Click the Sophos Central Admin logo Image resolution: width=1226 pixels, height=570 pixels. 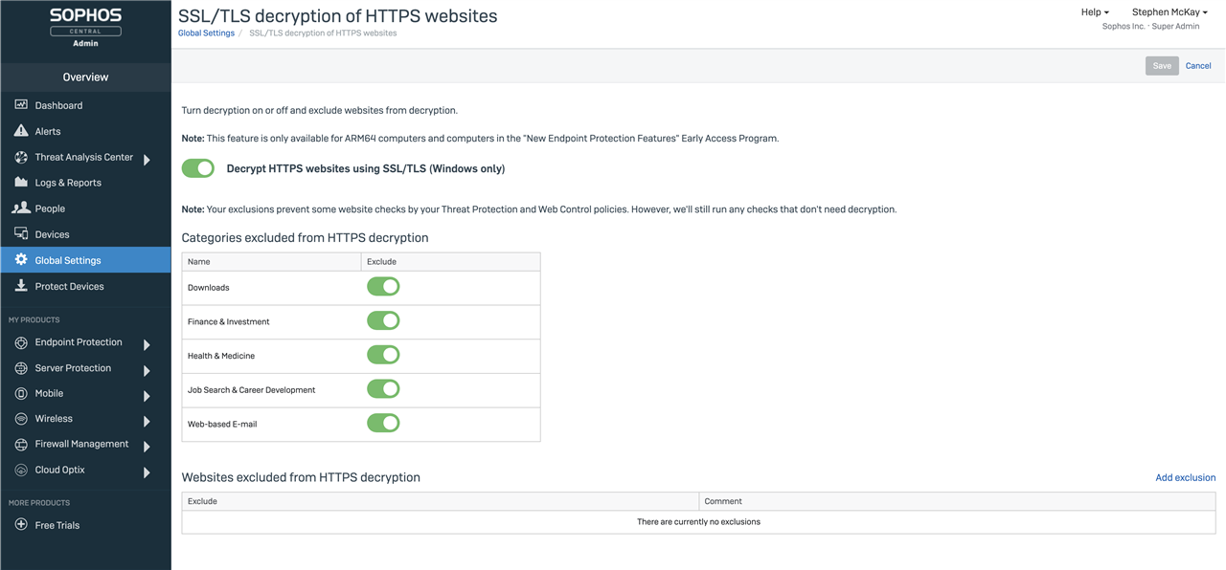(x=85, y=28)
